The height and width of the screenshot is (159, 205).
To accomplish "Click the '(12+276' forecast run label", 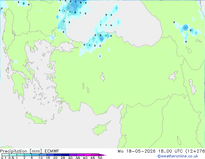I will point(195,151).
